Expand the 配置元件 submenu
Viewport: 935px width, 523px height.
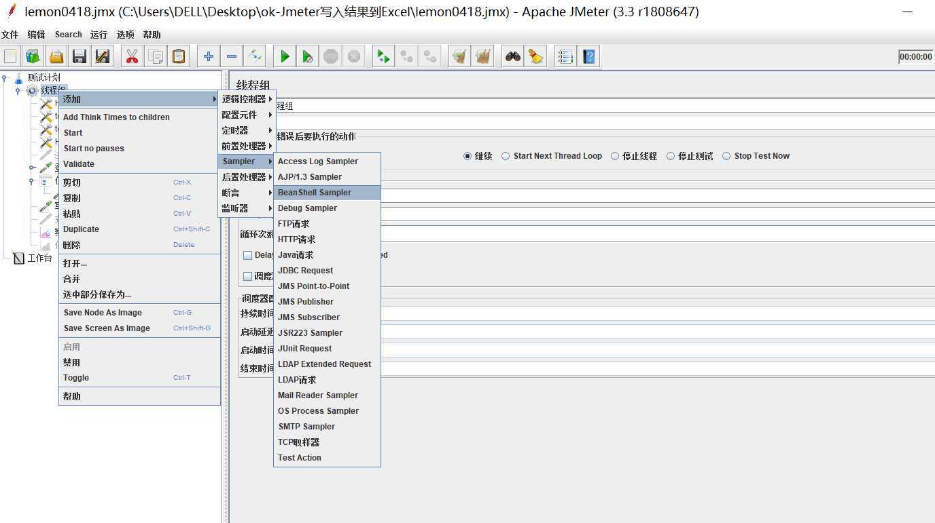click(247, 115)
